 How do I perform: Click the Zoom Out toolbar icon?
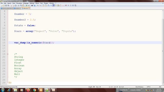(x=40, y=5)
